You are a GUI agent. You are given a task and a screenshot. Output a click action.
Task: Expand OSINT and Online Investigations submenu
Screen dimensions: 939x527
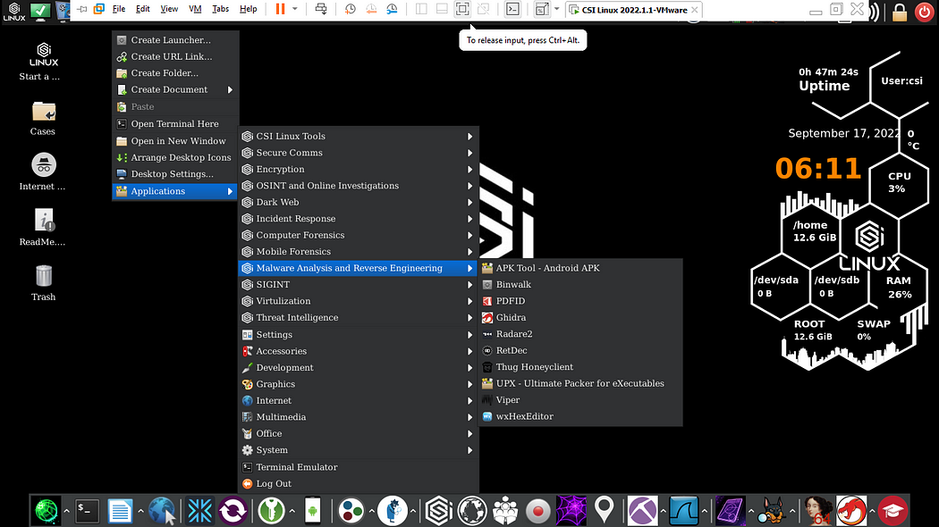coord(358,186)
